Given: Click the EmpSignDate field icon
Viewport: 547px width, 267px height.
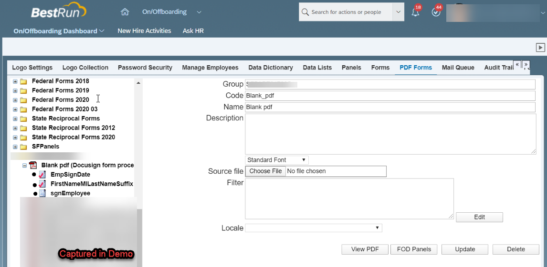Looking at the screenshot, I should click(42, 175).
